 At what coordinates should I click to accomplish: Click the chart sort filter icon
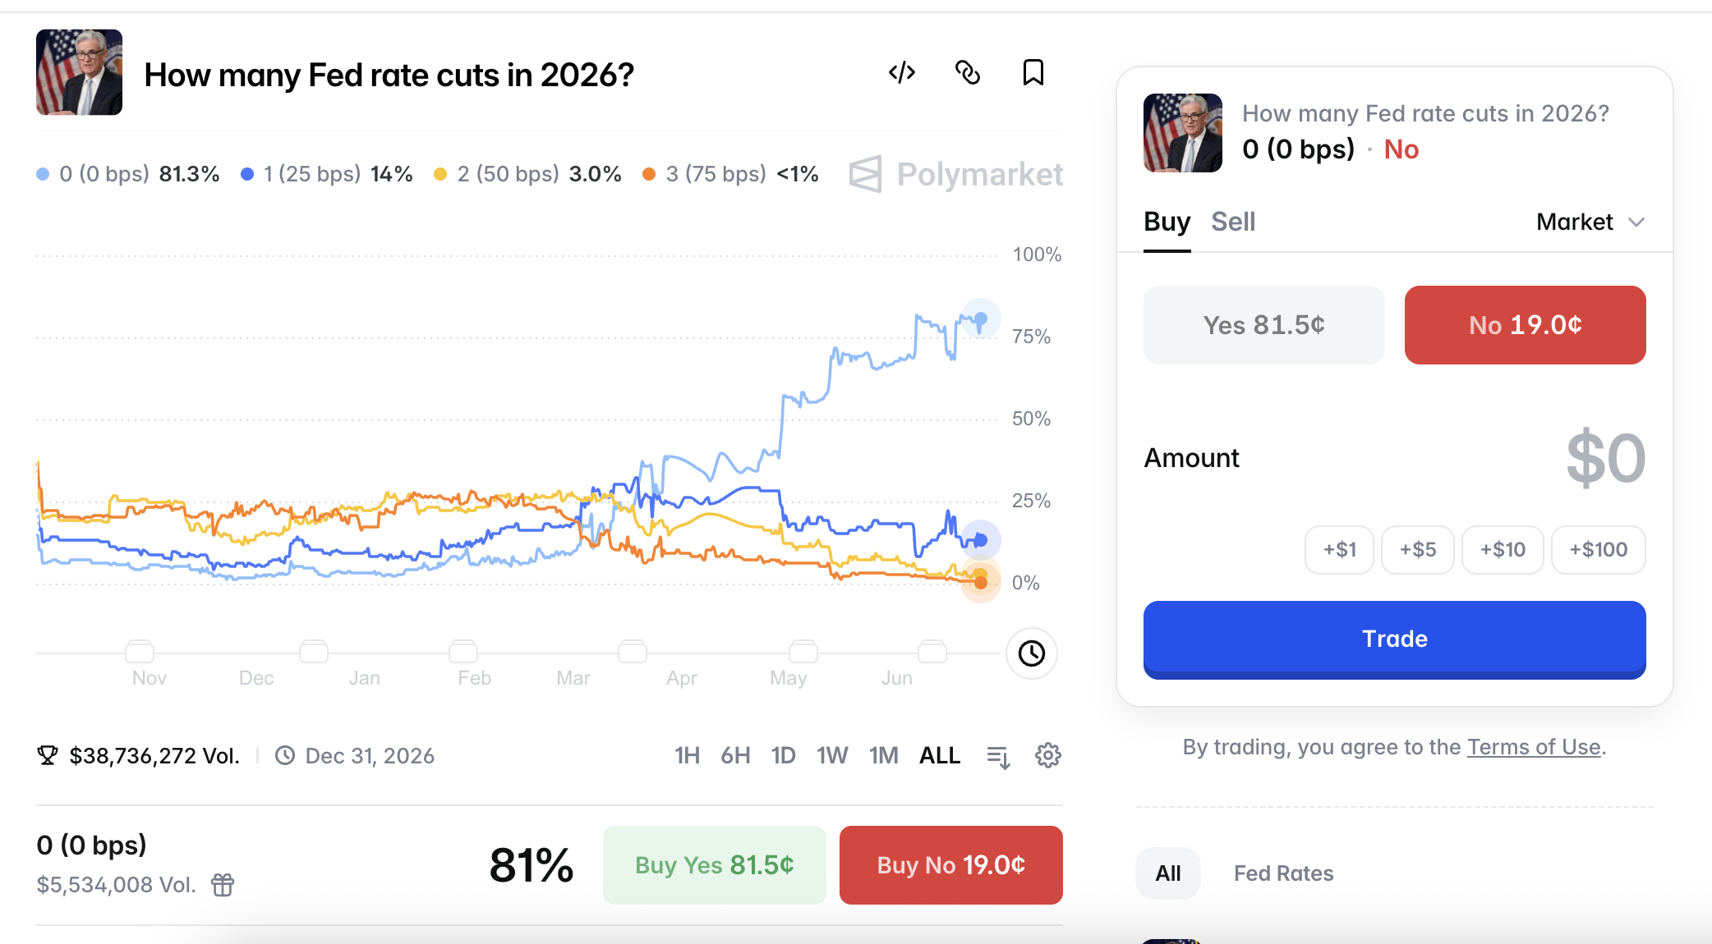pos(998,756)
